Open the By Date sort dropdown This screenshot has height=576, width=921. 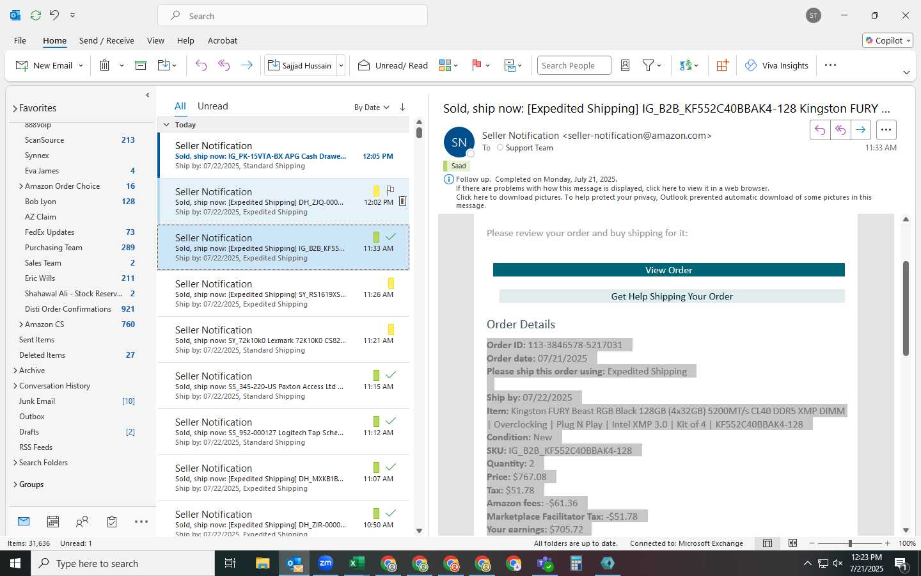click(x=372, y=108)
